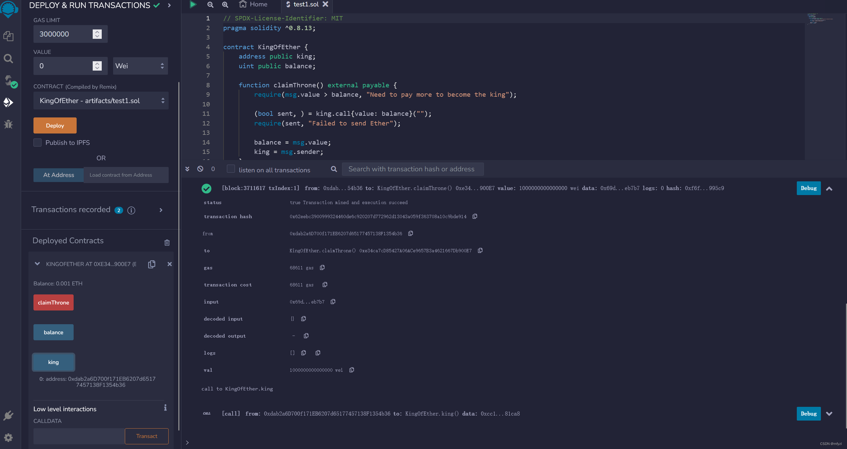Click the red claimThrone button
847x449 pixels.
pos(54,302)
